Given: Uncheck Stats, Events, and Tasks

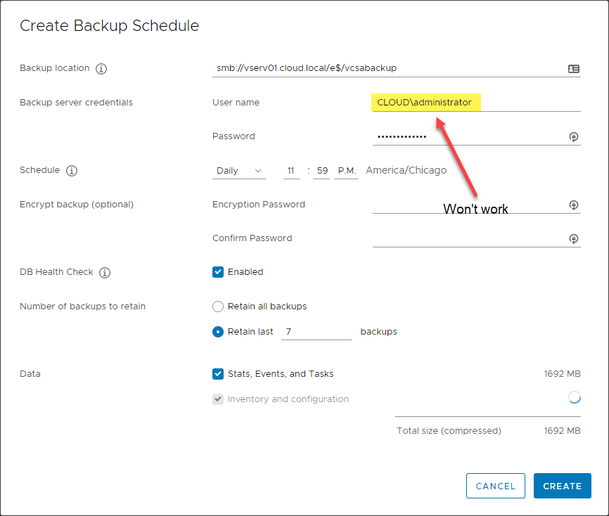Looking at the screenshot, I should (x=218, y=374).
